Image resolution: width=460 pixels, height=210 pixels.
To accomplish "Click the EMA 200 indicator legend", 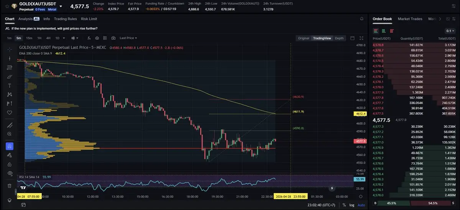I will [x=36, y=53].
